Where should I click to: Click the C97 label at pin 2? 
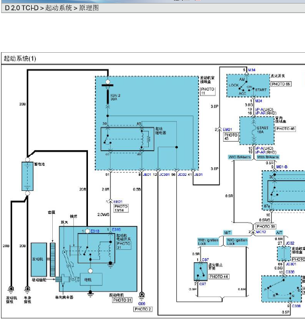click(202, 284)
